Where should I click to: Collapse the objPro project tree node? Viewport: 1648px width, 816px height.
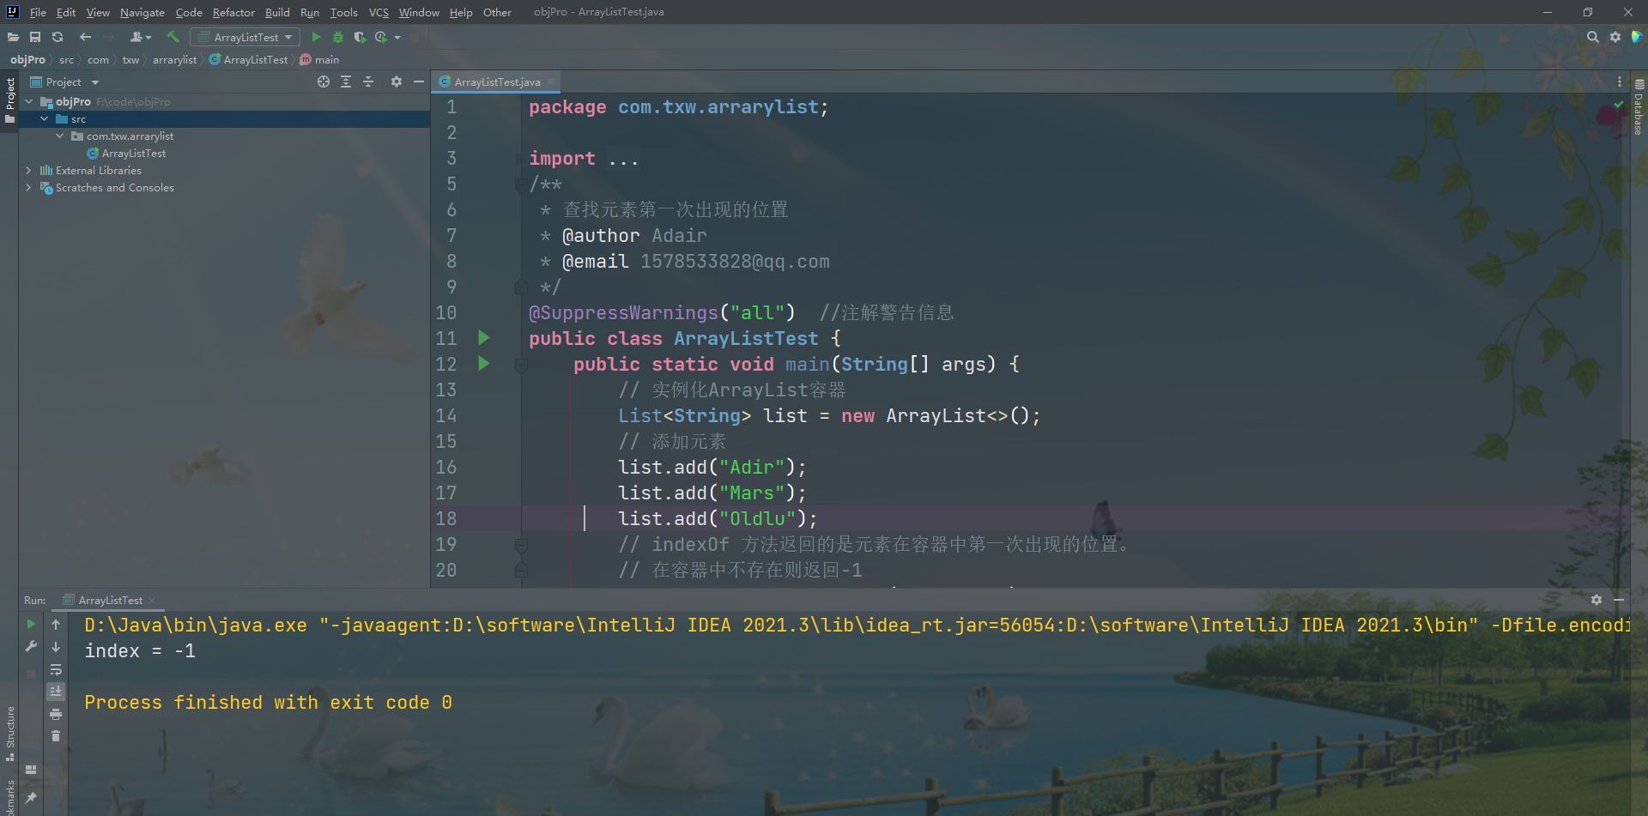(x=29, y=101)
